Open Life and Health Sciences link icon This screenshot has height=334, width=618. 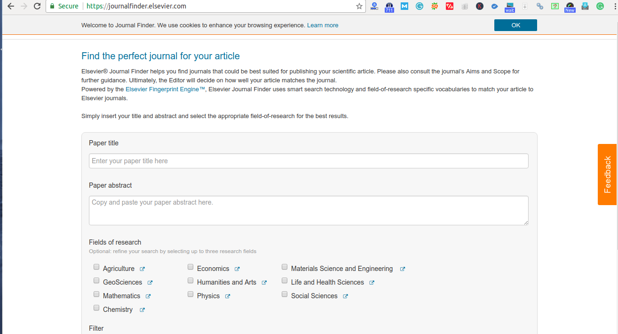click(x=372, y=283)
